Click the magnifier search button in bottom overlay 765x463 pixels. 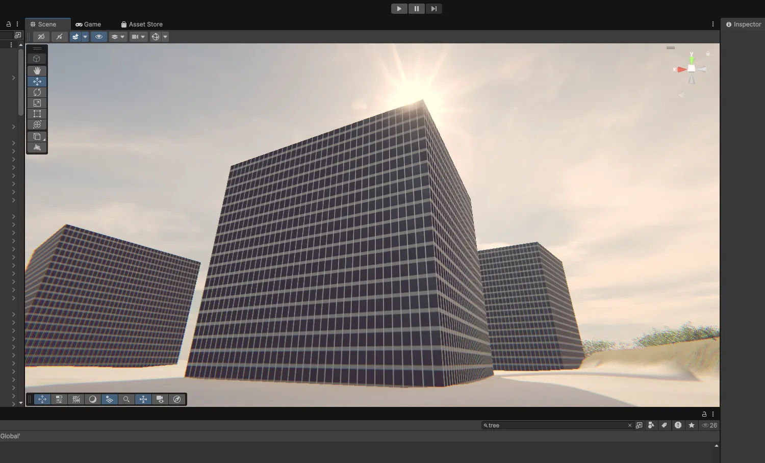126,399
